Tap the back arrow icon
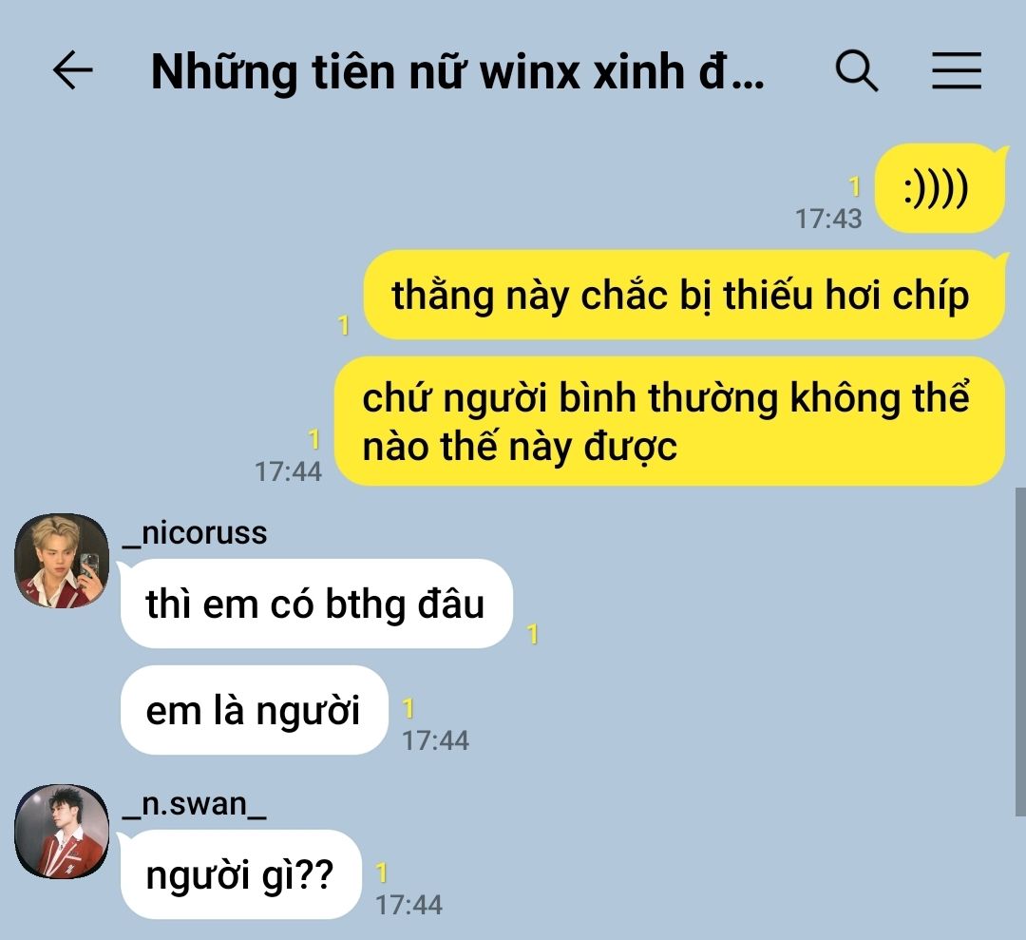This screenshot has width=1026, height=940. [x=72, y=70]
